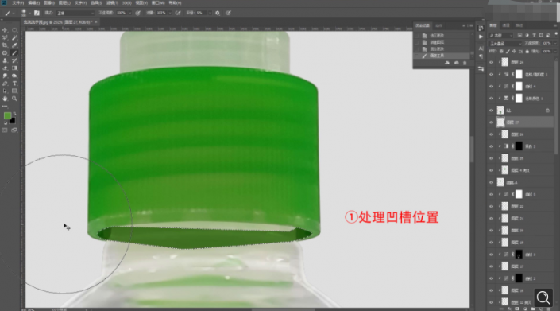Hide the selected 图层 27 layer
This screenshot has height=311, width=560.
pyautogui.click(x=491, y=122)
